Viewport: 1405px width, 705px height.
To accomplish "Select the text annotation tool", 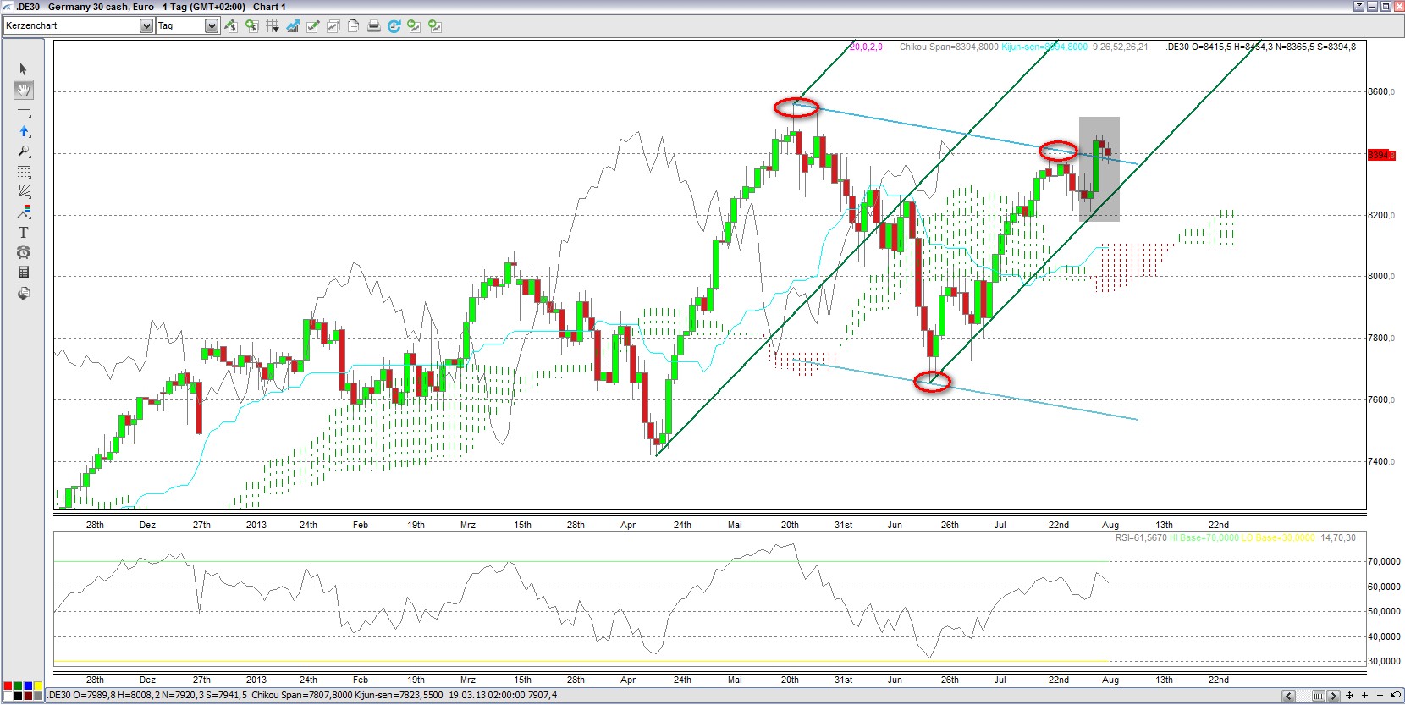I will [x=23, y=232].
